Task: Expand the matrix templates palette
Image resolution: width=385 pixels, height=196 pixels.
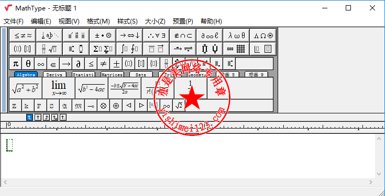Action: pyautogui.click(x=236, y=49)
